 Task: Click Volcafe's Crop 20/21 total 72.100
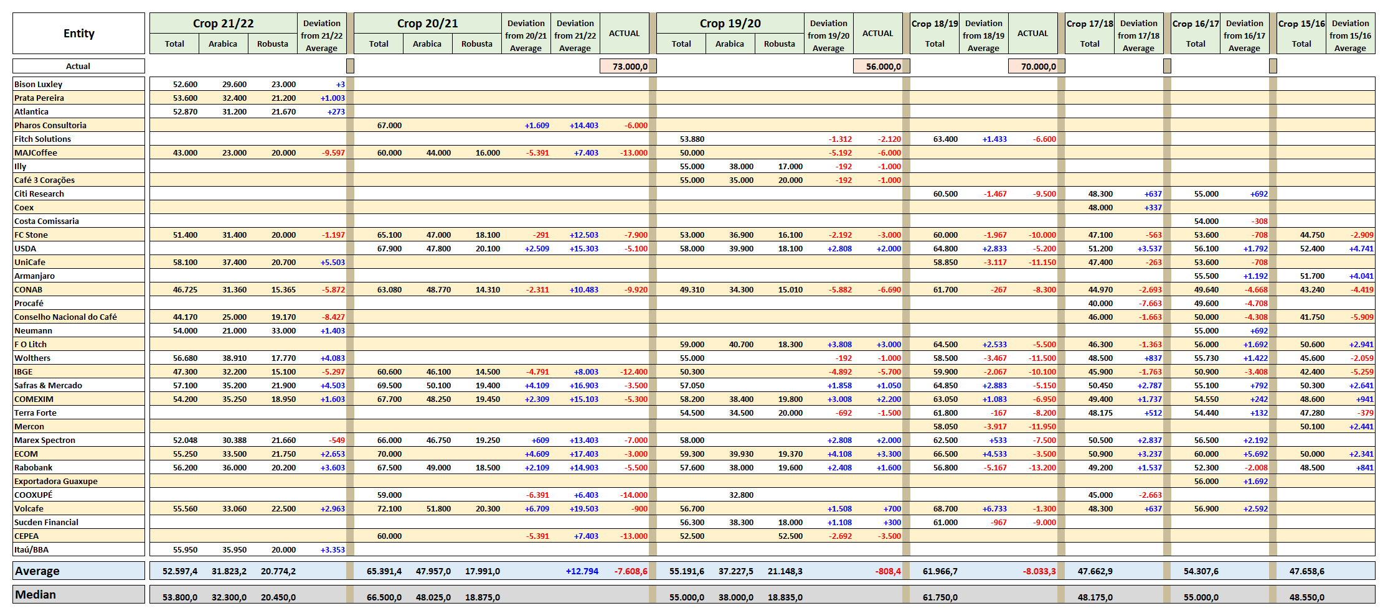(390, 508)
